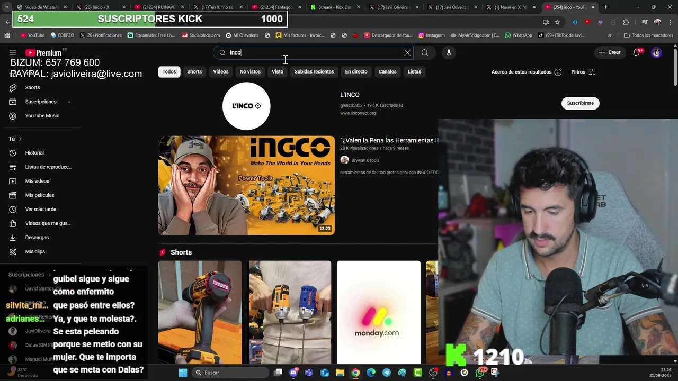Bookmark this page with the star icon
This screenshot has height=381, width=678.
click(557, 22)
